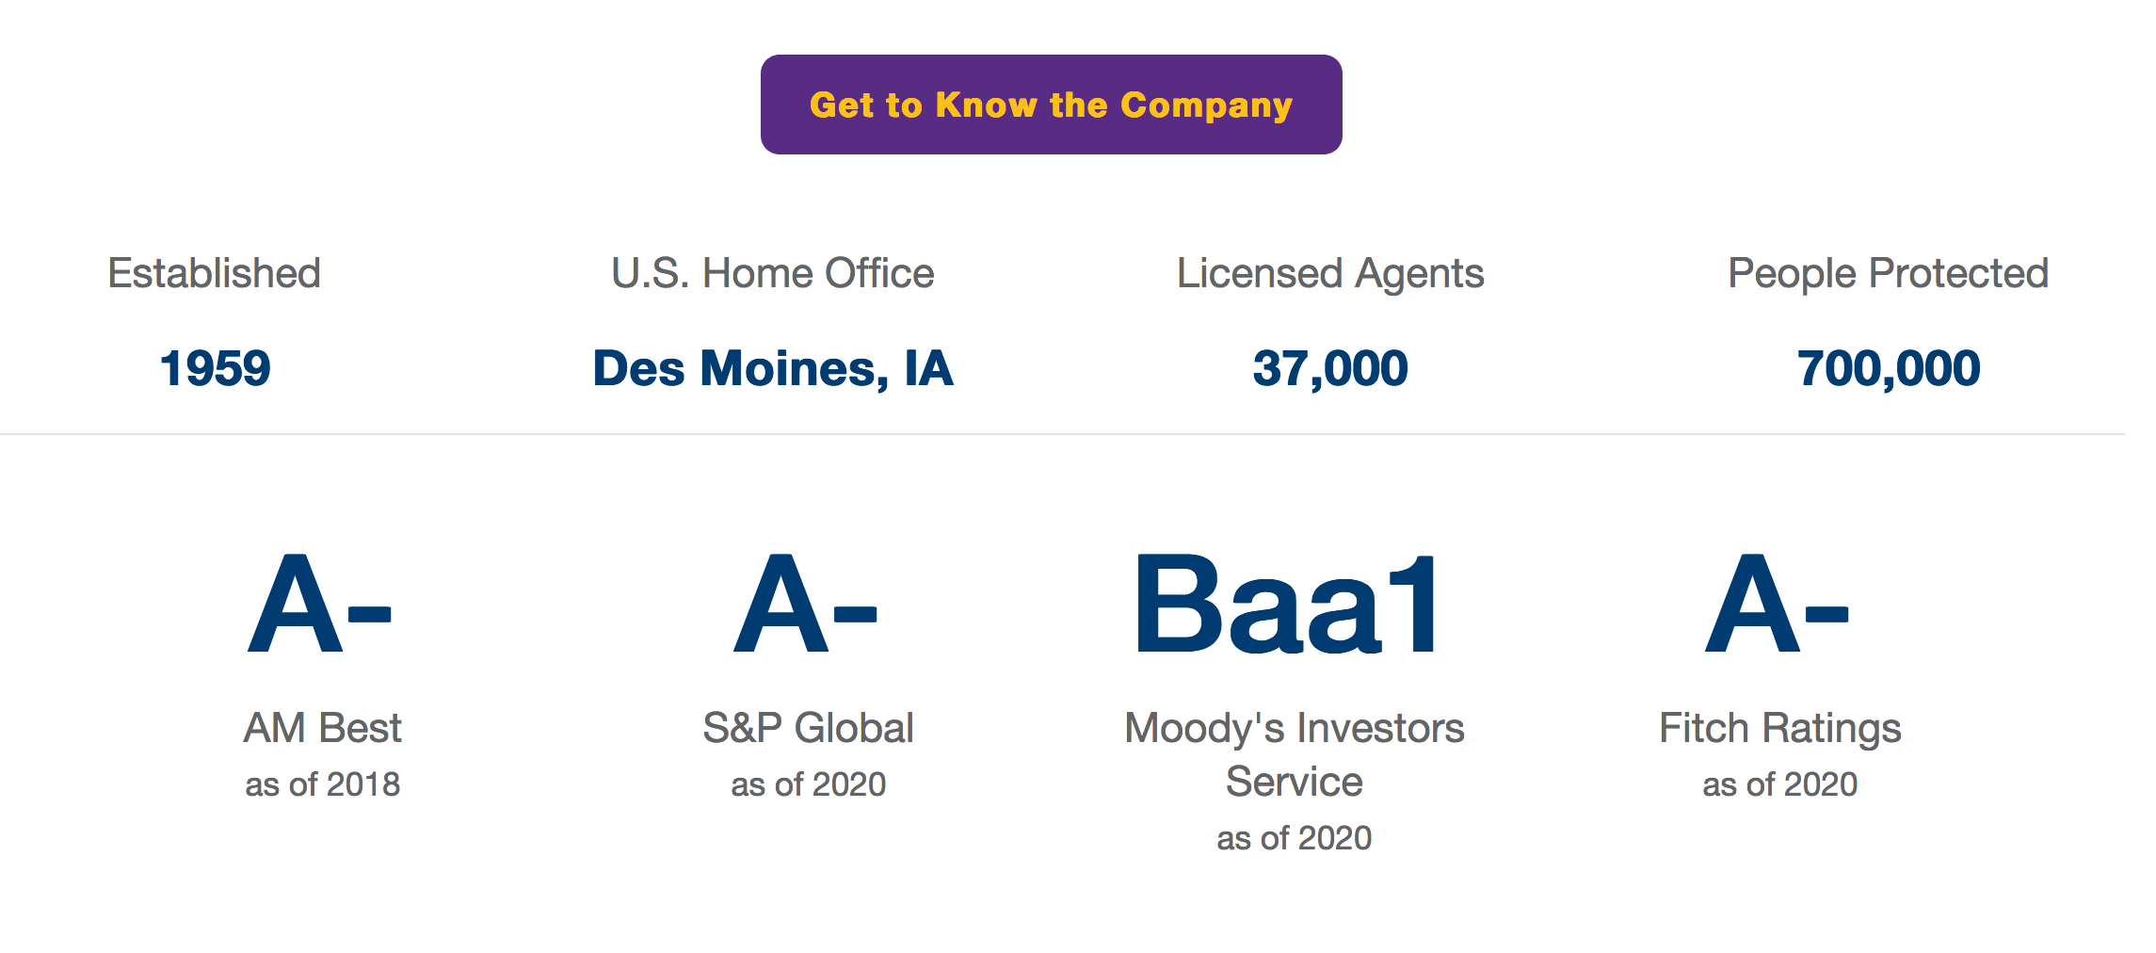Click the date under Fitch Ratings
The width and height of the screenshot is (2156, 953).
coord(1779,784)
